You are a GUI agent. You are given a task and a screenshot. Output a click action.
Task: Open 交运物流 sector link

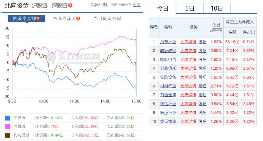(x=168, y=121)
